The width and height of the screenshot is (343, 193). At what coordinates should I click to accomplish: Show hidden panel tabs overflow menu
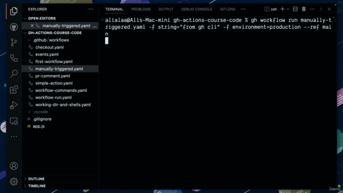pyautogui.click(x=243, y=9)
